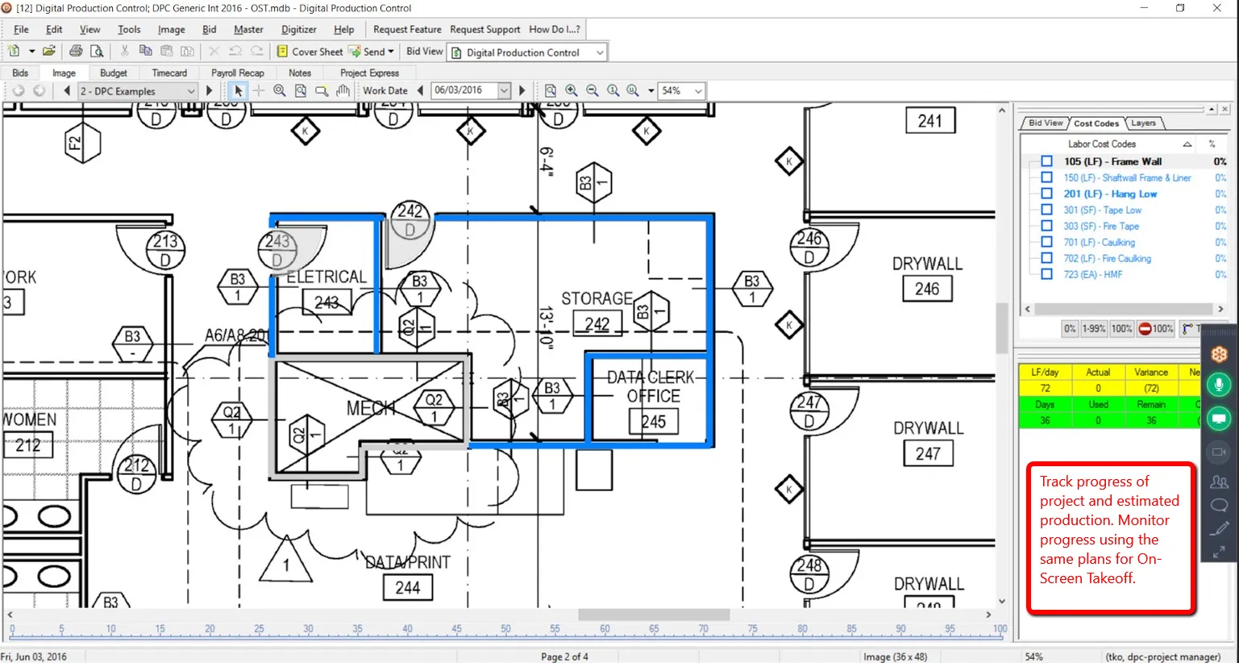Image resolution: width=1239 pixels, height=663 pixels.
Task: Click the cost codes list horizontal scrollbar
Action: tap(1124, 309)
